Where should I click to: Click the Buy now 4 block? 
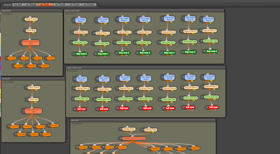pyautogui.click(x=169, y=53)
